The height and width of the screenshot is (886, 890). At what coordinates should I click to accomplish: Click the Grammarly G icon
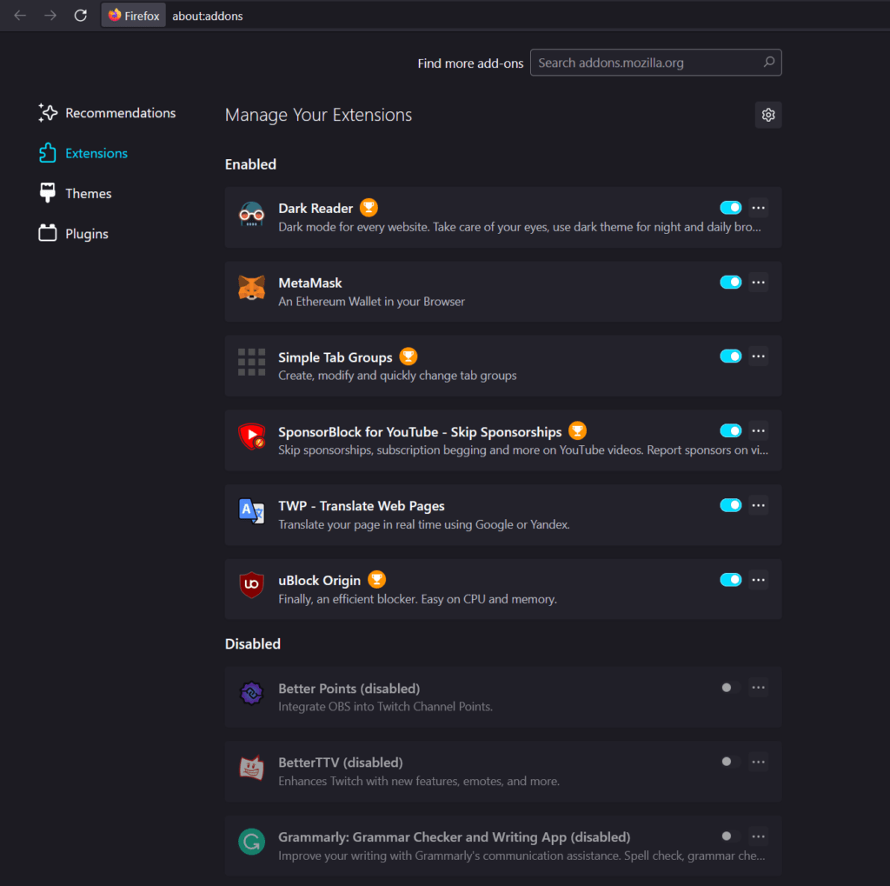click(251, 842)
